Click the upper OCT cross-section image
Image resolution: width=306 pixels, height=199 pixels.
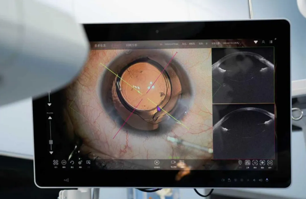point(243,75)
